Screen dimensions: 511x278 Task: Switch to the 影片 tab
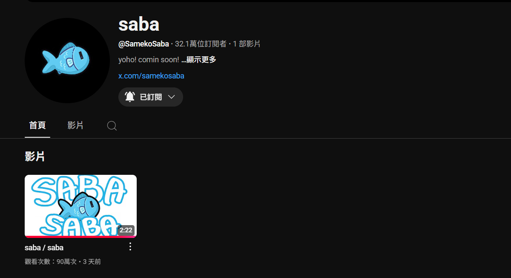75,125
